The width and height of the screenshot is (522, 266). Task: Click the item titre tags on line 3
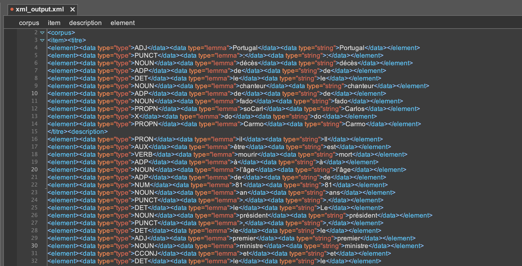click(x=67, y=40)
